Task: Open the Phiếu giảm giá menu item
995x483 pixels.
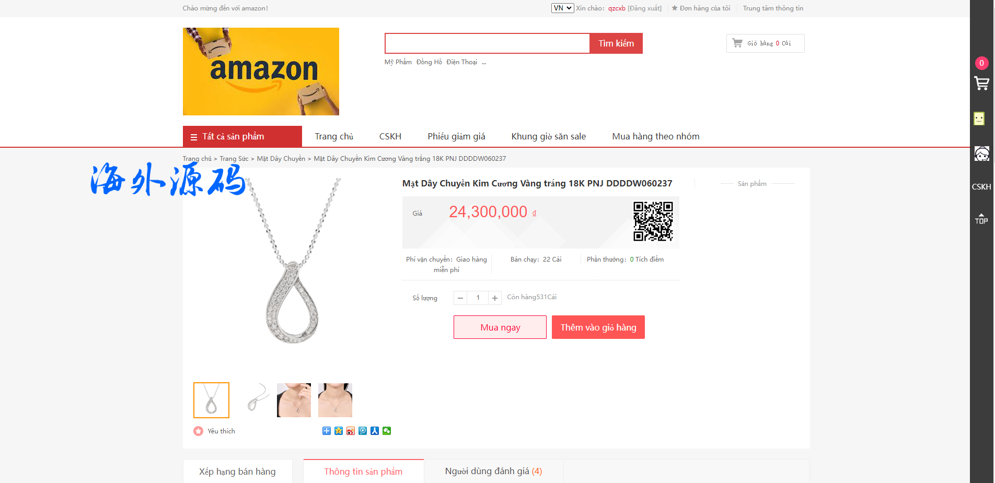Action: pos(456,136)
